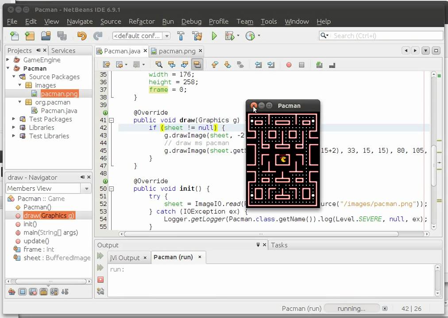Click the Clean and Build icon

(197, 36)
